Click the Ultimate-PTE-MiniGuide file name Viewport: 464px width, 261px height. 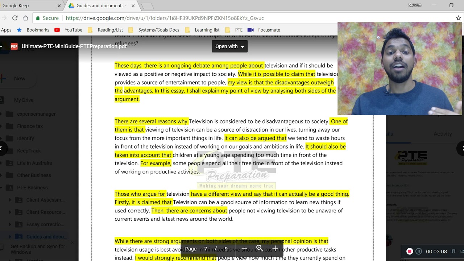(x=74, y=46)
